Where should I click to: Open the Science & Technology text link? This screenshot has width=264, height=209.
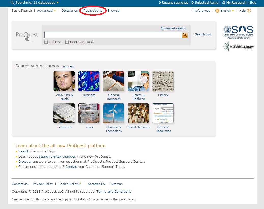click(114, 129)
